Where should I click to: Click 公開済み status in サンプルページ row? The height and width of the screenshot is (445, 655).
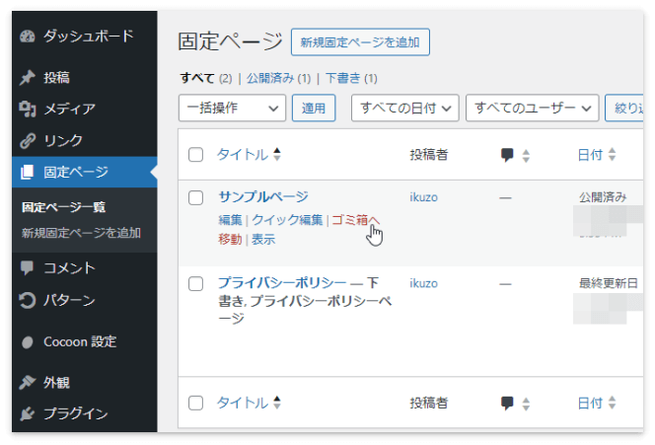603,197
